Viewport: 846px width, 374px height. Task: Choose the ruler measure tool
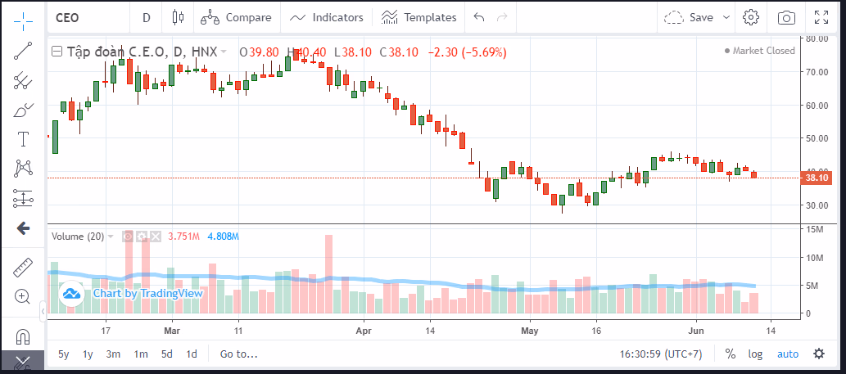(x=22, y=267)
